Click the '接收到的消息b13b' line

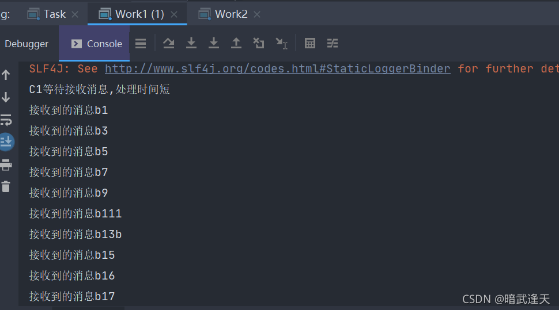click(75, 234)
